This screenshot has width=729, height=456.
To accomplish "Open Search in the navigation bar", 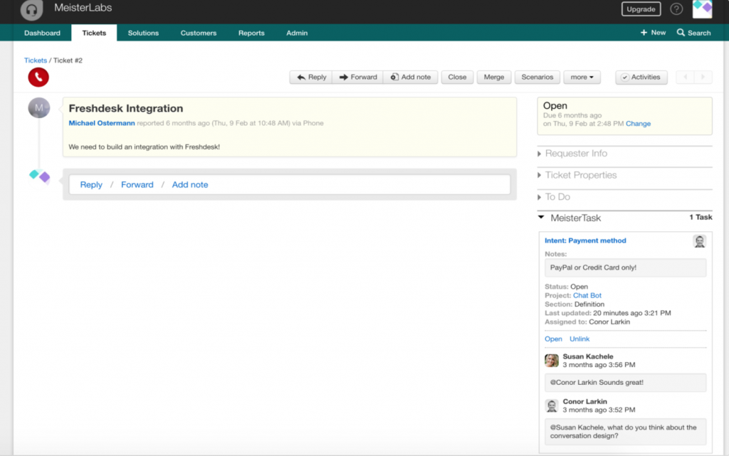I will pyautogui.click(x=693, y=33).
